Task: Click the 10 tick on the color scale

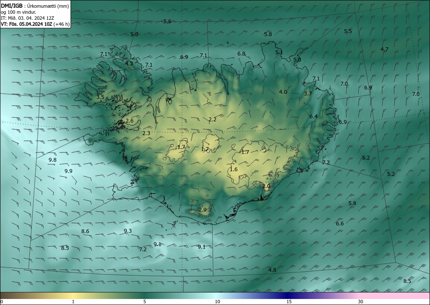Action: tap(218, 302)
